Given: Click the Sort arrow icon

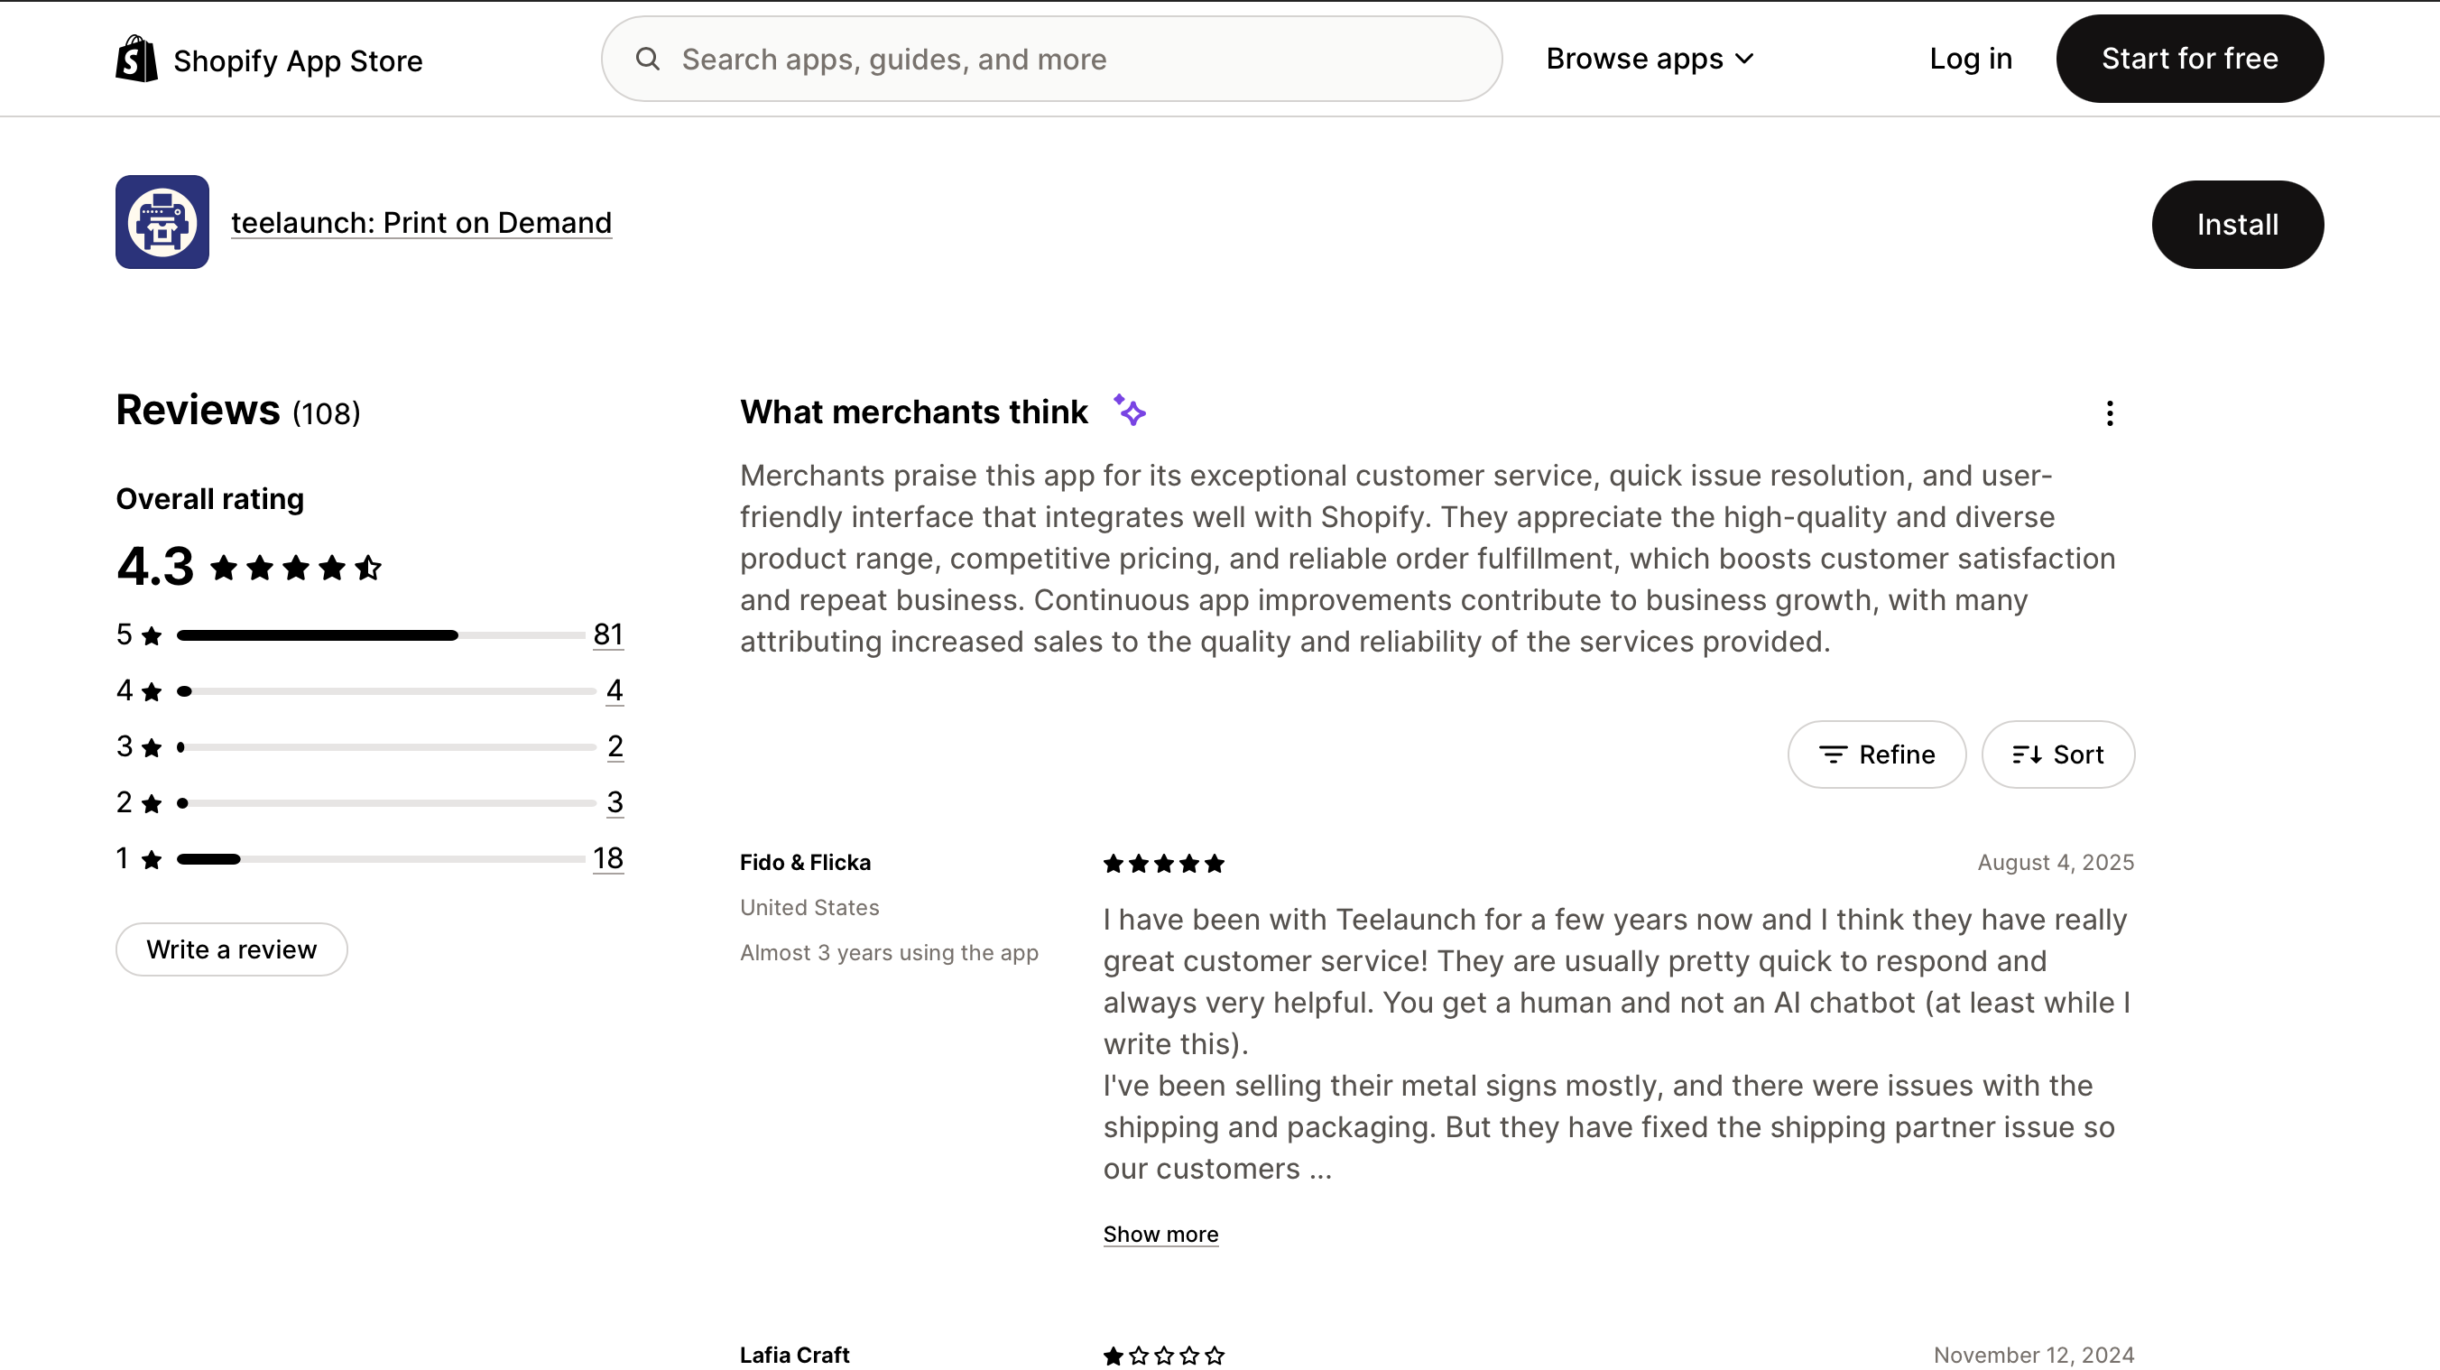Looking at the screenshot, I should tap(2027, 754).
